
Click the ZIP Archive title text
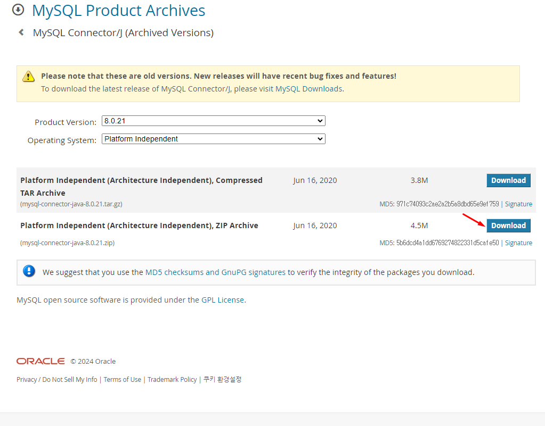click(x=139, y=225)
